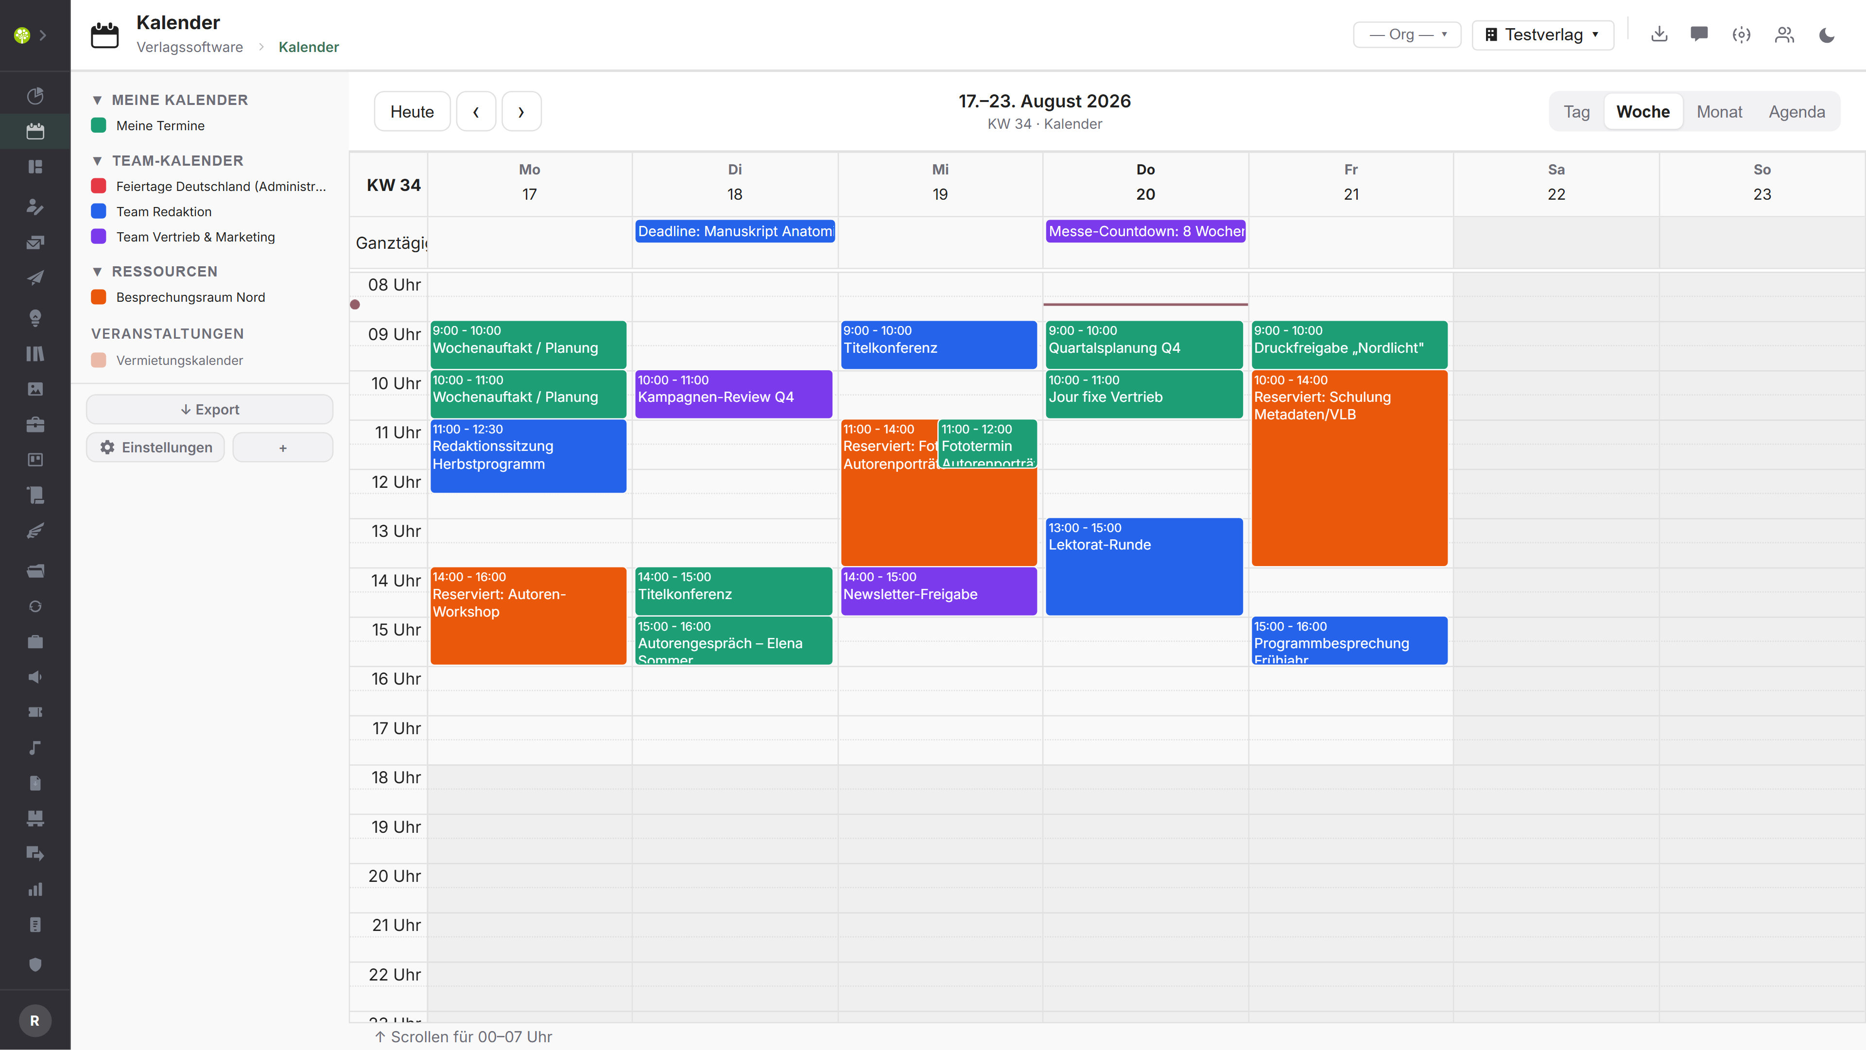The width and height of the screenshot is (1866, 1050).
Task: Open the folder icon in sidebar
Action: 35,570
